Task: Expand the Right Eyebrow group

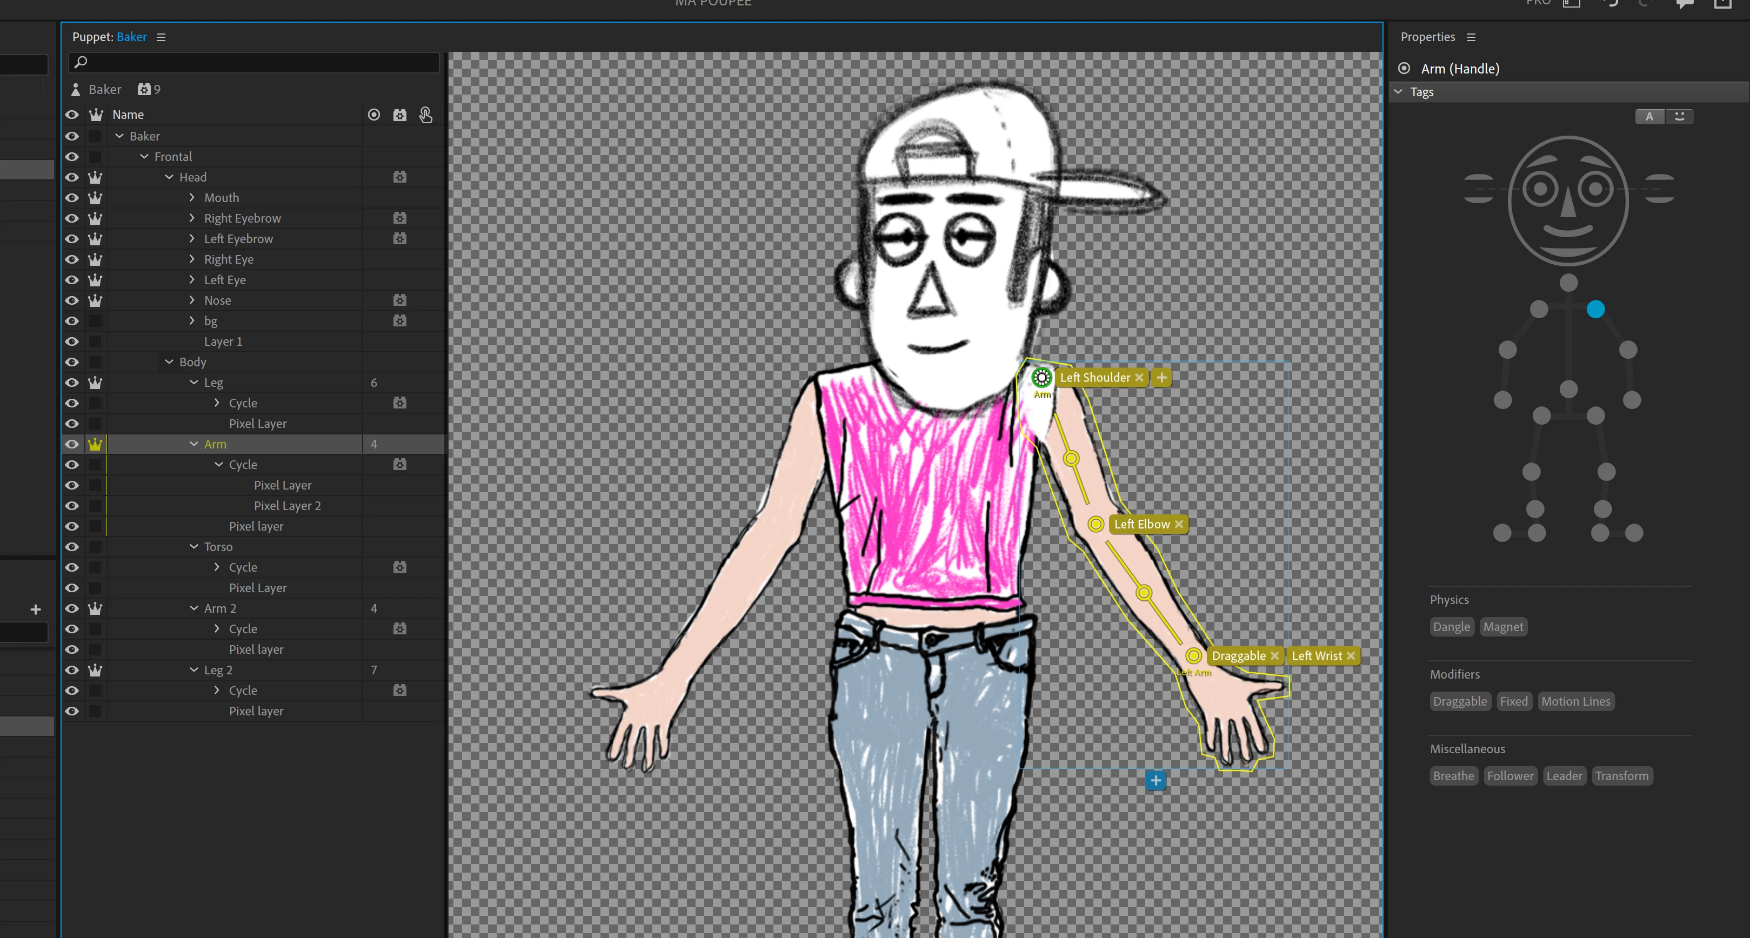Action: [192, 218]
